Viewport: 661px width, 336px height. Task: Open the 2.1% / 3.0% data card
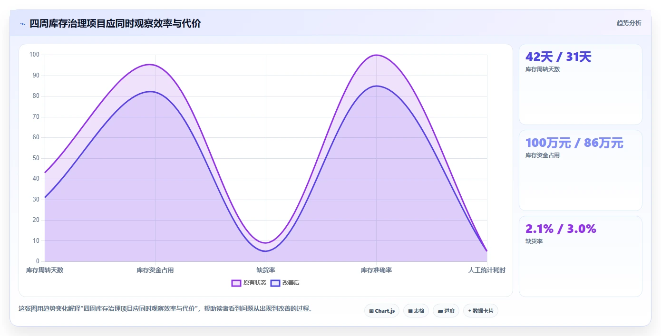pos(581,257)
